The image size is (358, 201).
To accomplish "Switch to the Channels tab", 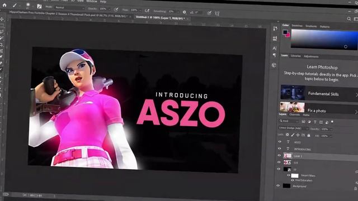I will click(295, 114).
